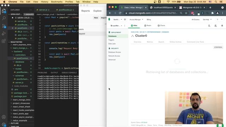The height and width of the screenshot is (127, 226).
Task: Click the MongoDB leaf logo
Action: [109, 19]
